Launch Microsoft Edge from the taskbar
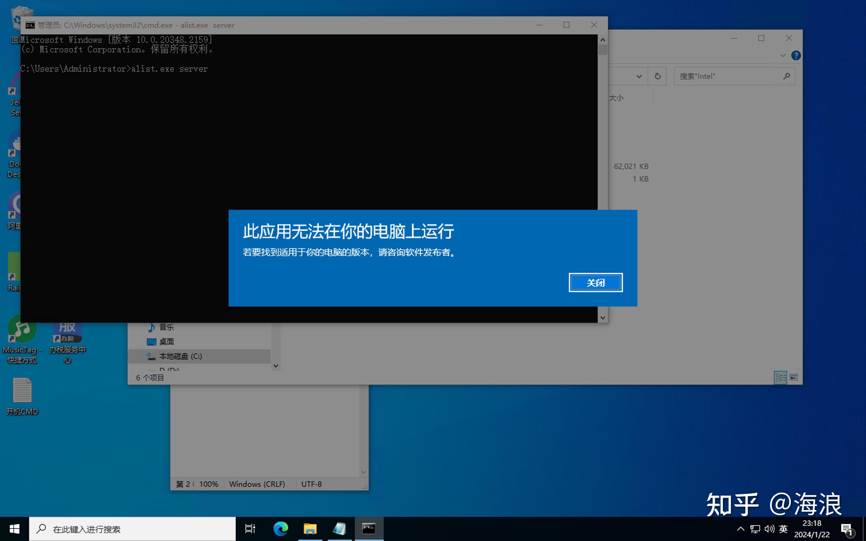This screenshot has width=866, height=541. click(281, 529)
